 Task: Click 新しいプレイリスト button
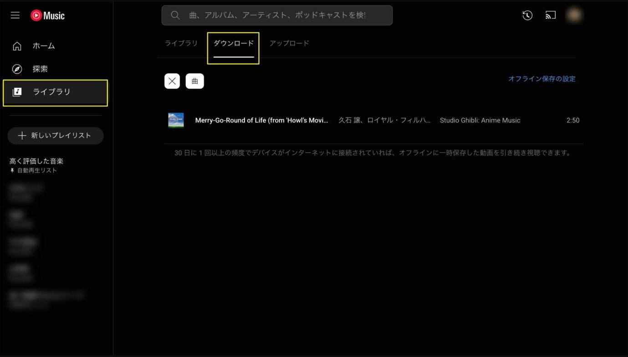(x=56, y=136)
